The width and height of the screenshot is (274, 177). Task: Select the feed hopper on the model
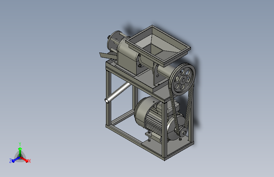[158, 45]
